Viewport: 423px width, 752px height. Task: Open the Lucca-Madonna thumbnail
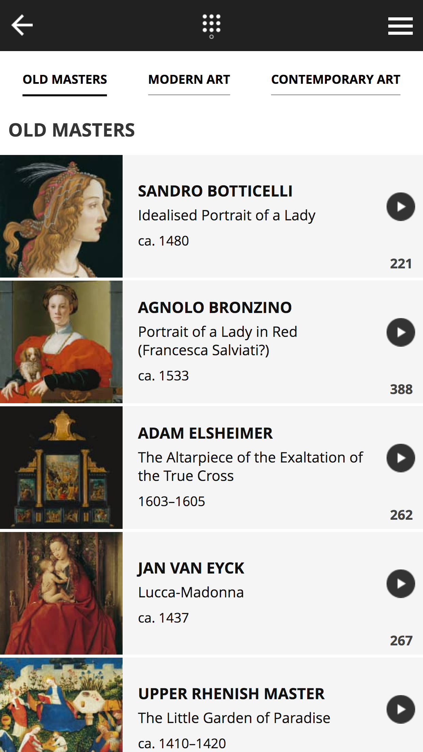click(x=61, y=593)
